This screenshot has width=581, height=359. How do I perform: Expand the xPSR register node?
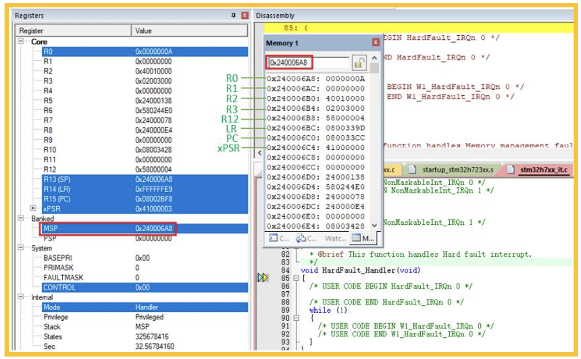(33, 208)
